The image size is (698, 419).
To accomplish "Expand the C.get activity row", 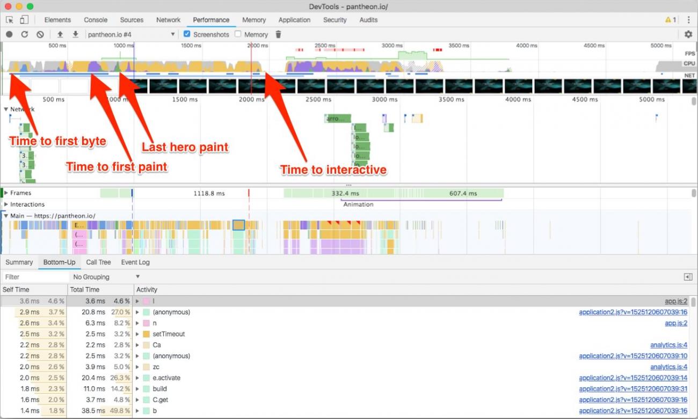I will click(x=137, y=400).
